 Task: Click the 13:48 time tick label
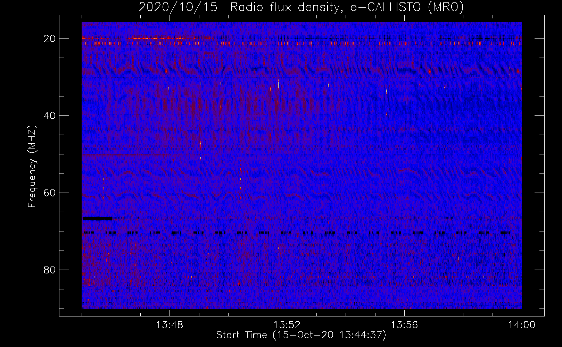click(x=170, y=325)
